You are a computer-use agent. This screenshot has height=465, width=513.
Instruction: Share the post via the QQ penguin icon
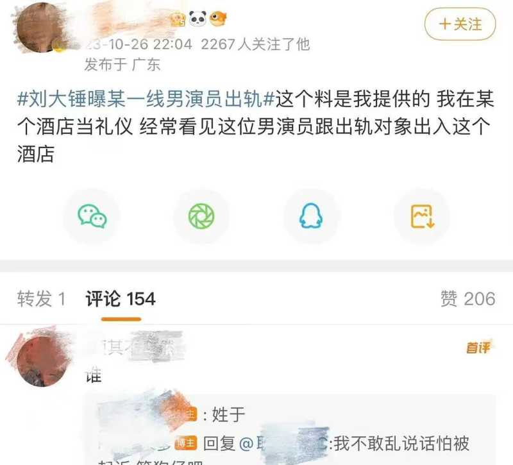pos(311,216)
